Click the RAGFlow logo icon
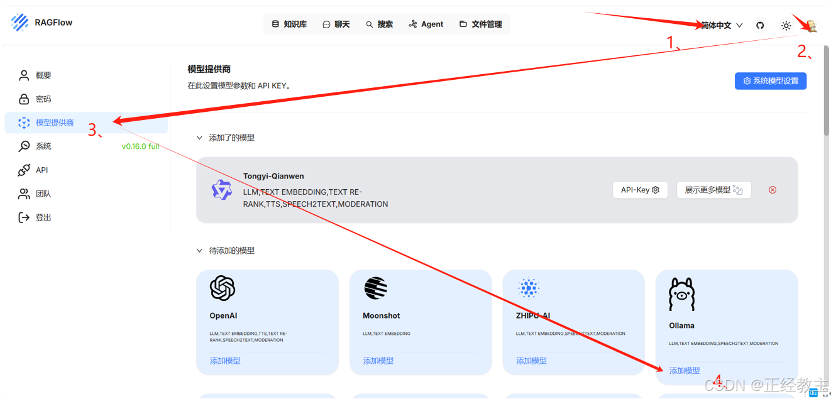Image resolution: width=831 pixels, height=399 pixels. click(x=20, y=23)
